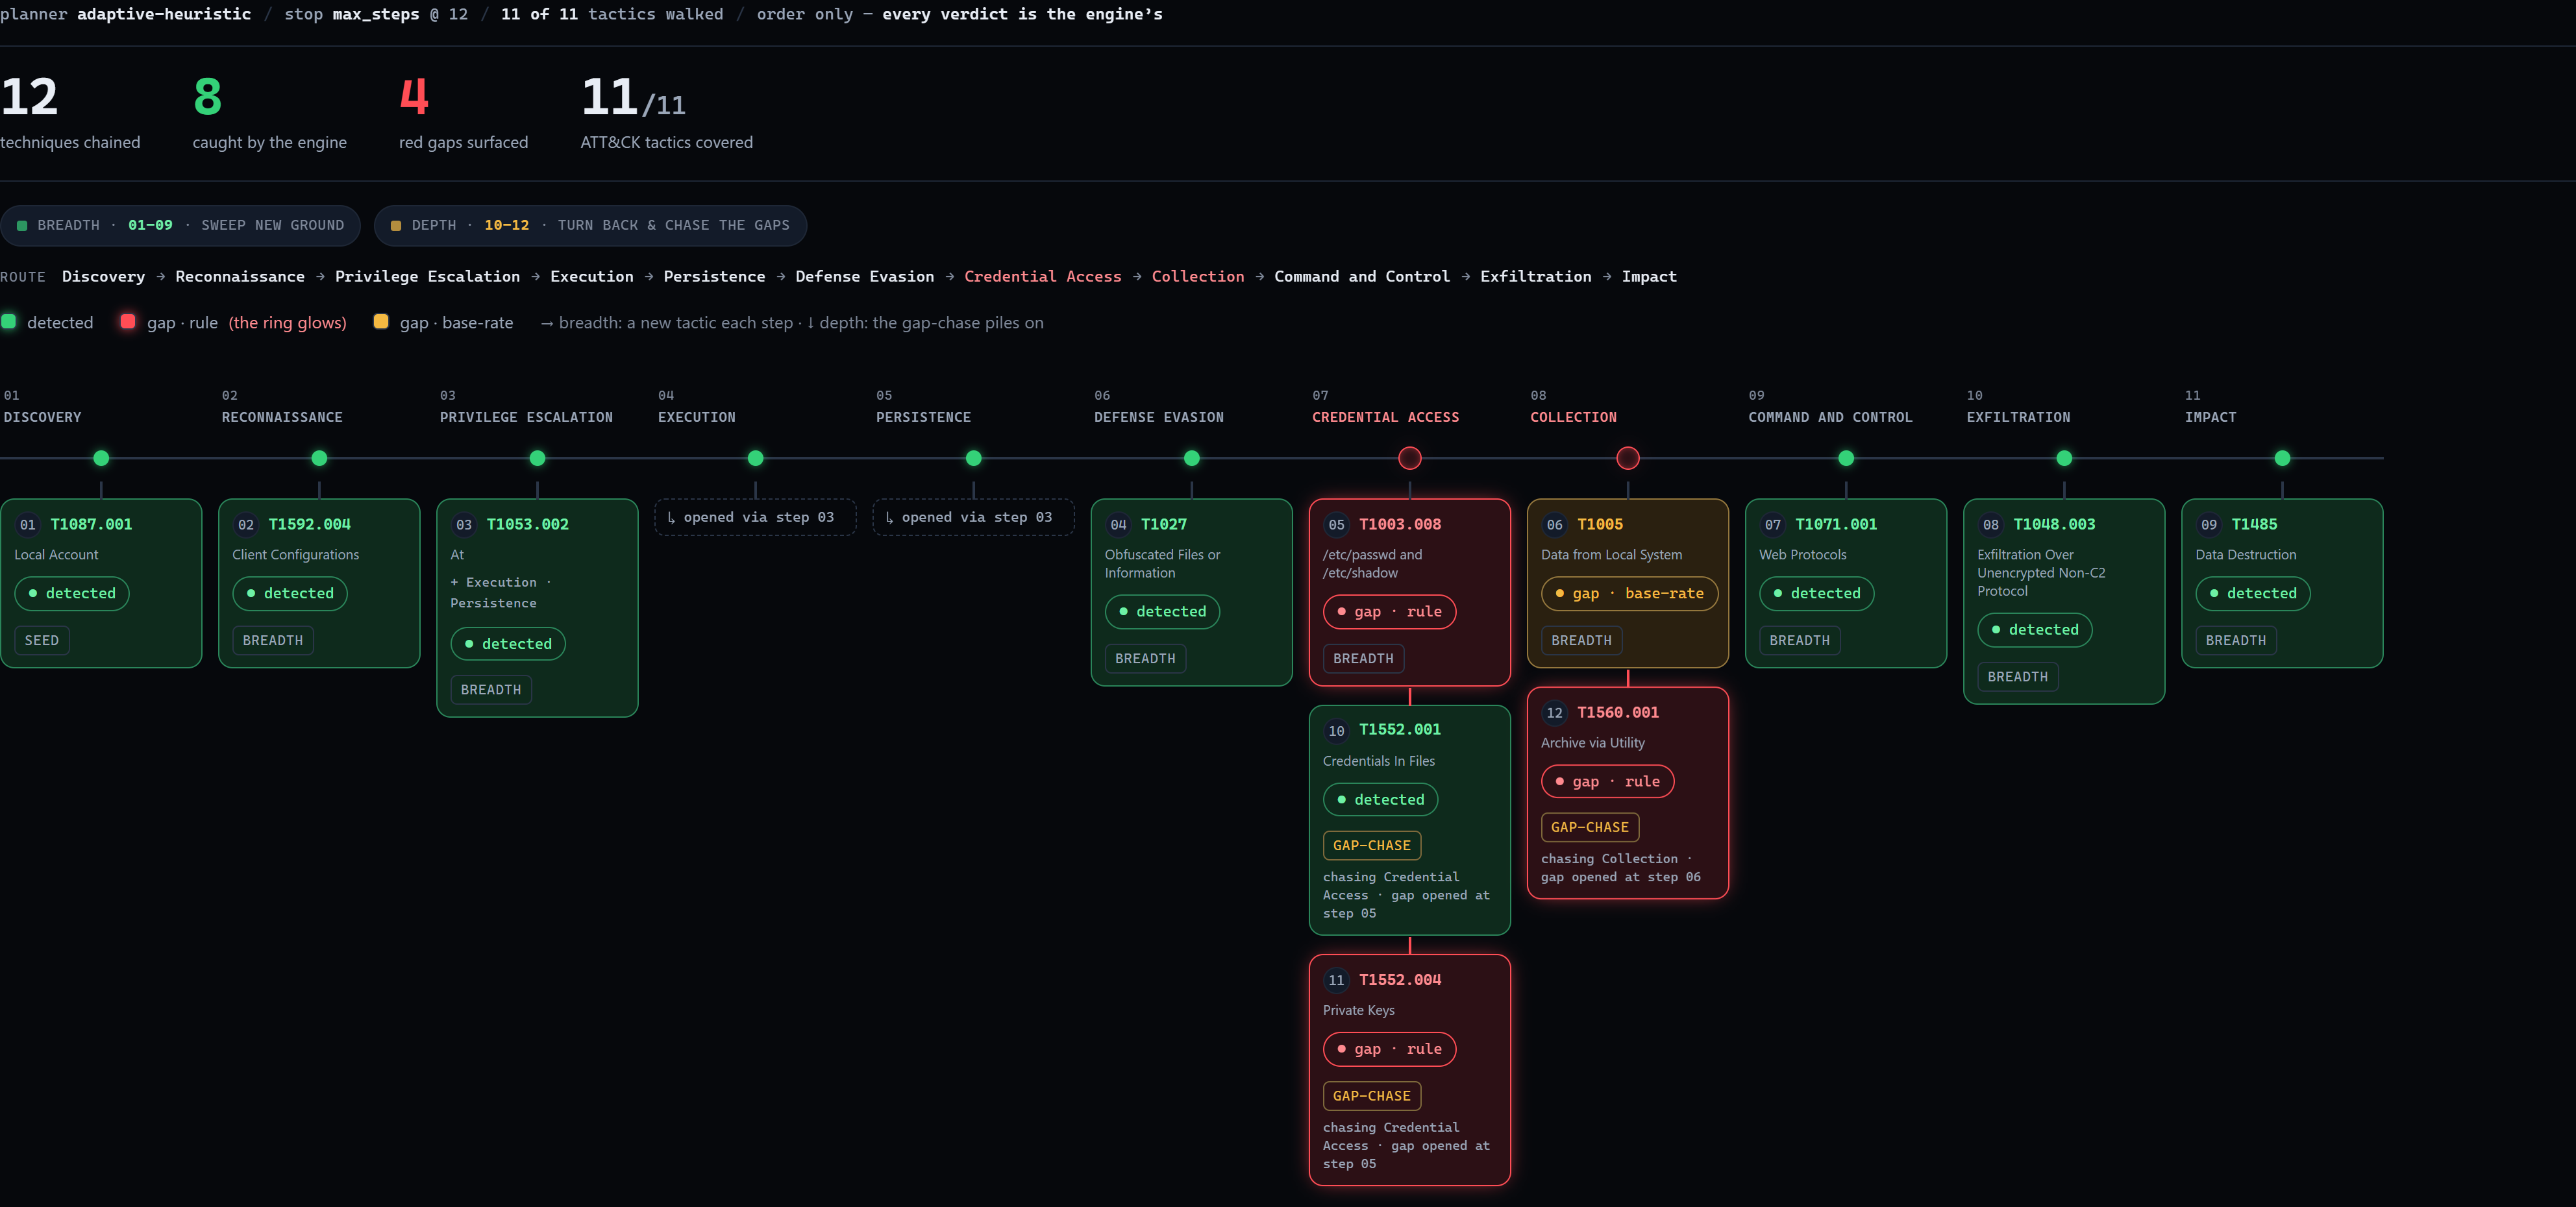The width and height of the screenshot is (2576, 1207).
Task: Click the green detected legend swatch
Action: tap(9, 322)
